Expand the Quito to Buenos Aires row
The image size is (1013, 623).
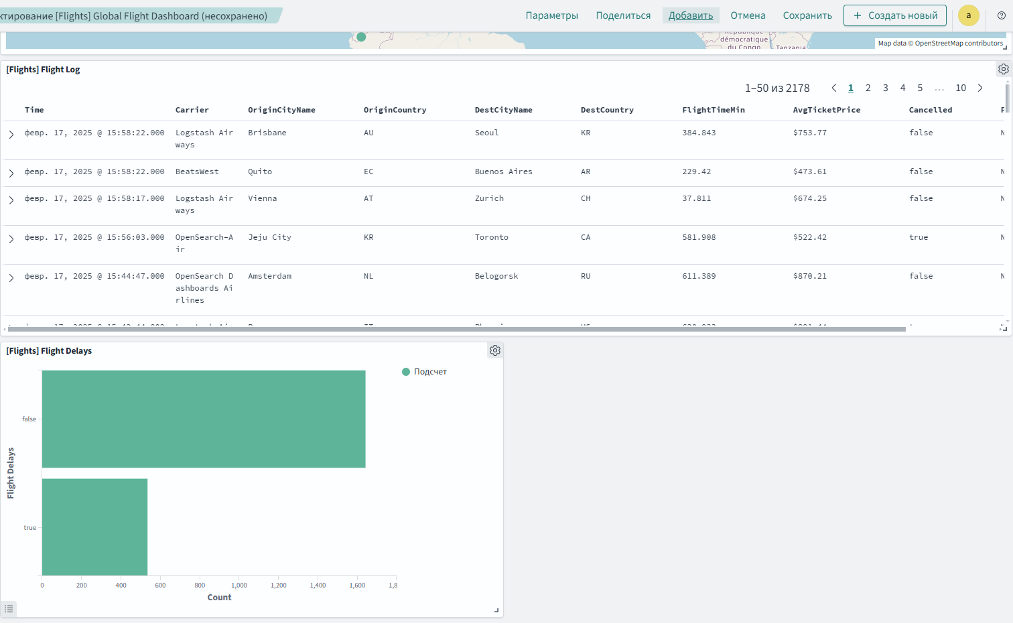(11, 174)
